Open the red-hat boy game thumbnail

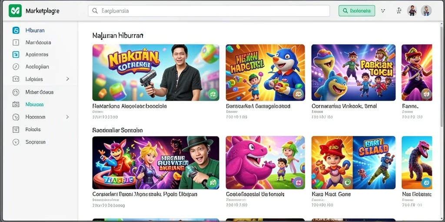[353, 163]
